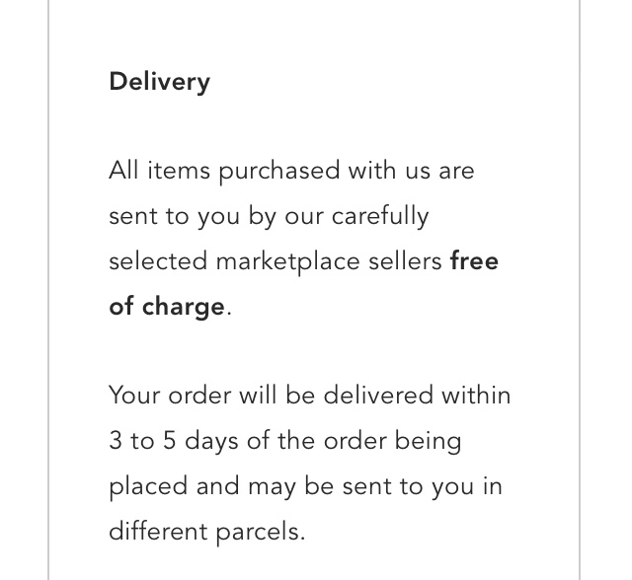Click the words "different parcels"
Screen dimensions: 632x580
(206, 531)
